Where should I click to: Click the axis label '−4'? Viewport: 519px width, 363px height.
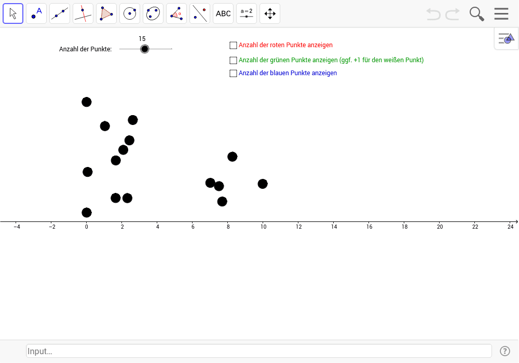click(17, 227)
